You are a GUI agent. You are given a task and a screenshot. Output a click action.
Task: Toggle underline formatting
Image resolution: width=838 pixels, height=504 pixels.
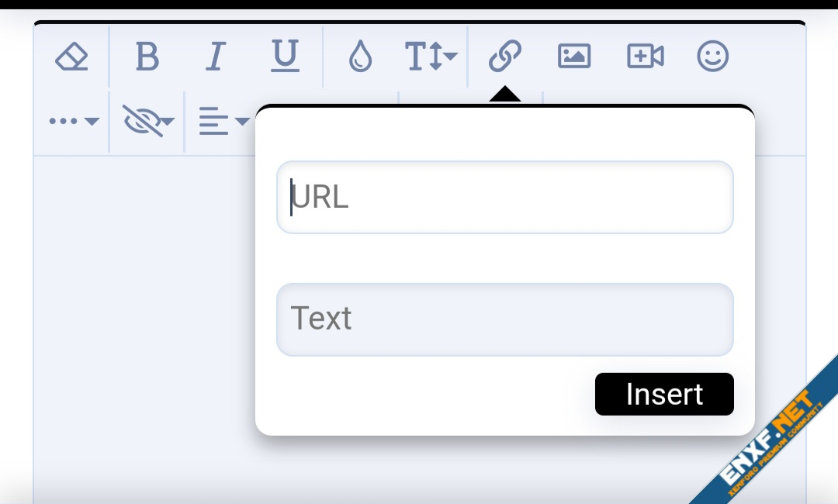point(285,57)
